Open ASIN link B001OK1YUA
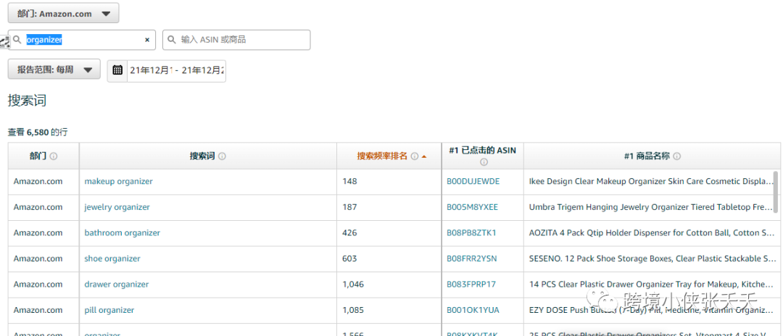Screen dimensions: 783x336 click(x=473, y=310)
